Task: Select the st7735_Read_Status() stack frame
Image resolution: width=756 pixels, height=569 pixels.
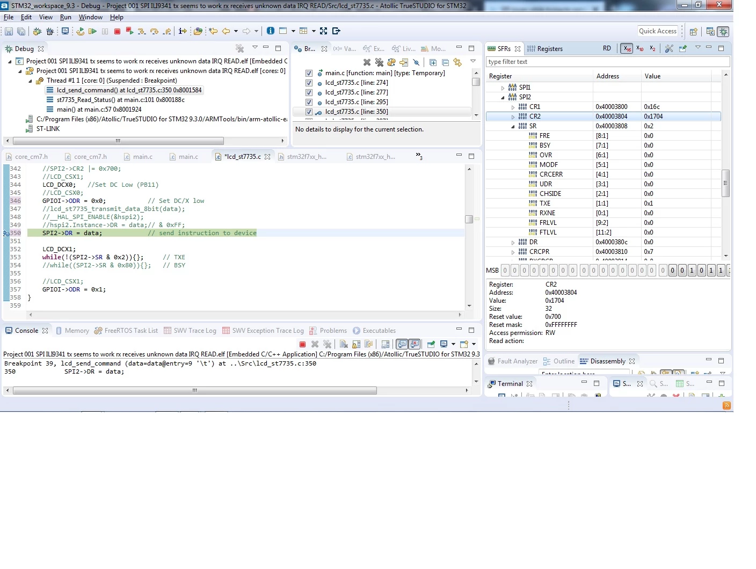Action: [121, 100]
